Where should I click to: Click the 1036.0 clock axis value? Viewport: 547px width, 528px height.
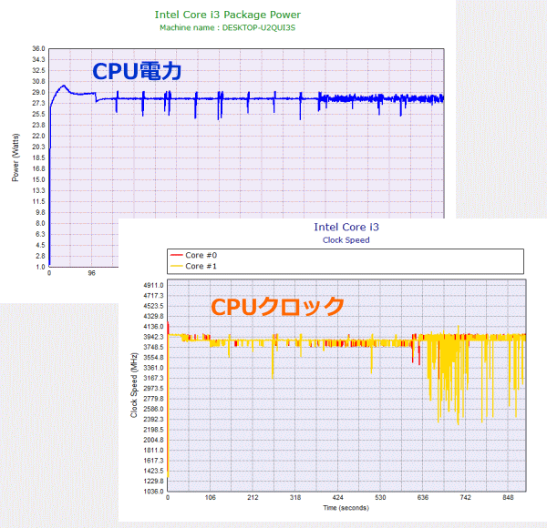tap(153, 492)
